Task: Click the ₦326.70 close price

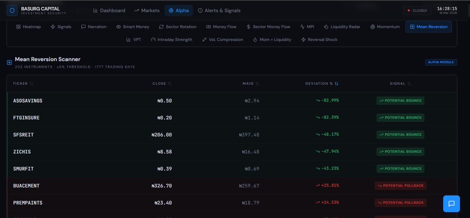Action: (x=161, y=186)
